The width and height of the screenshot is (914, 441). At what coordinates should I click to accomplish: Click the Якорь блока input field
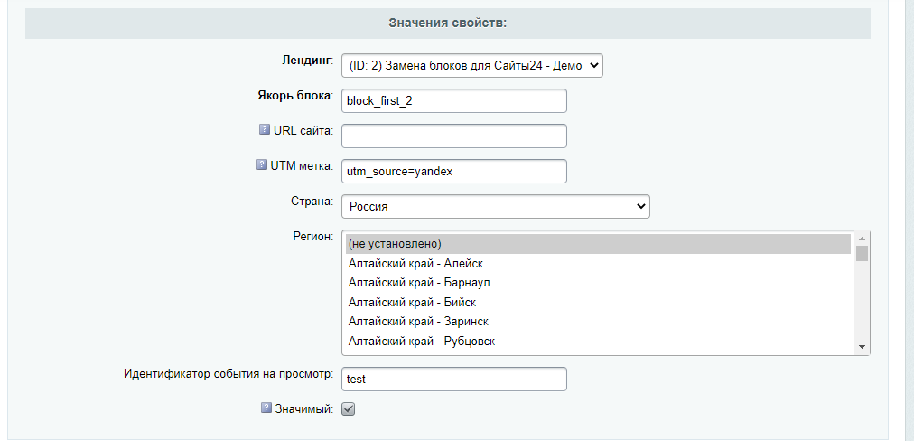click(453, 100)
